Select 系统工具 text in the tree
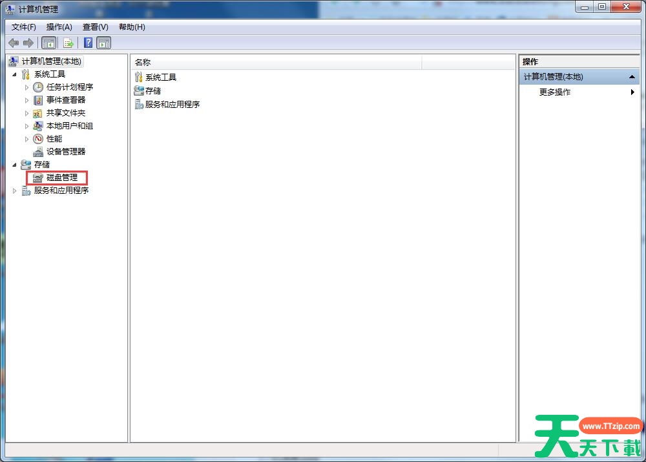This screenshot has width=646, height=462. [50, 74]
